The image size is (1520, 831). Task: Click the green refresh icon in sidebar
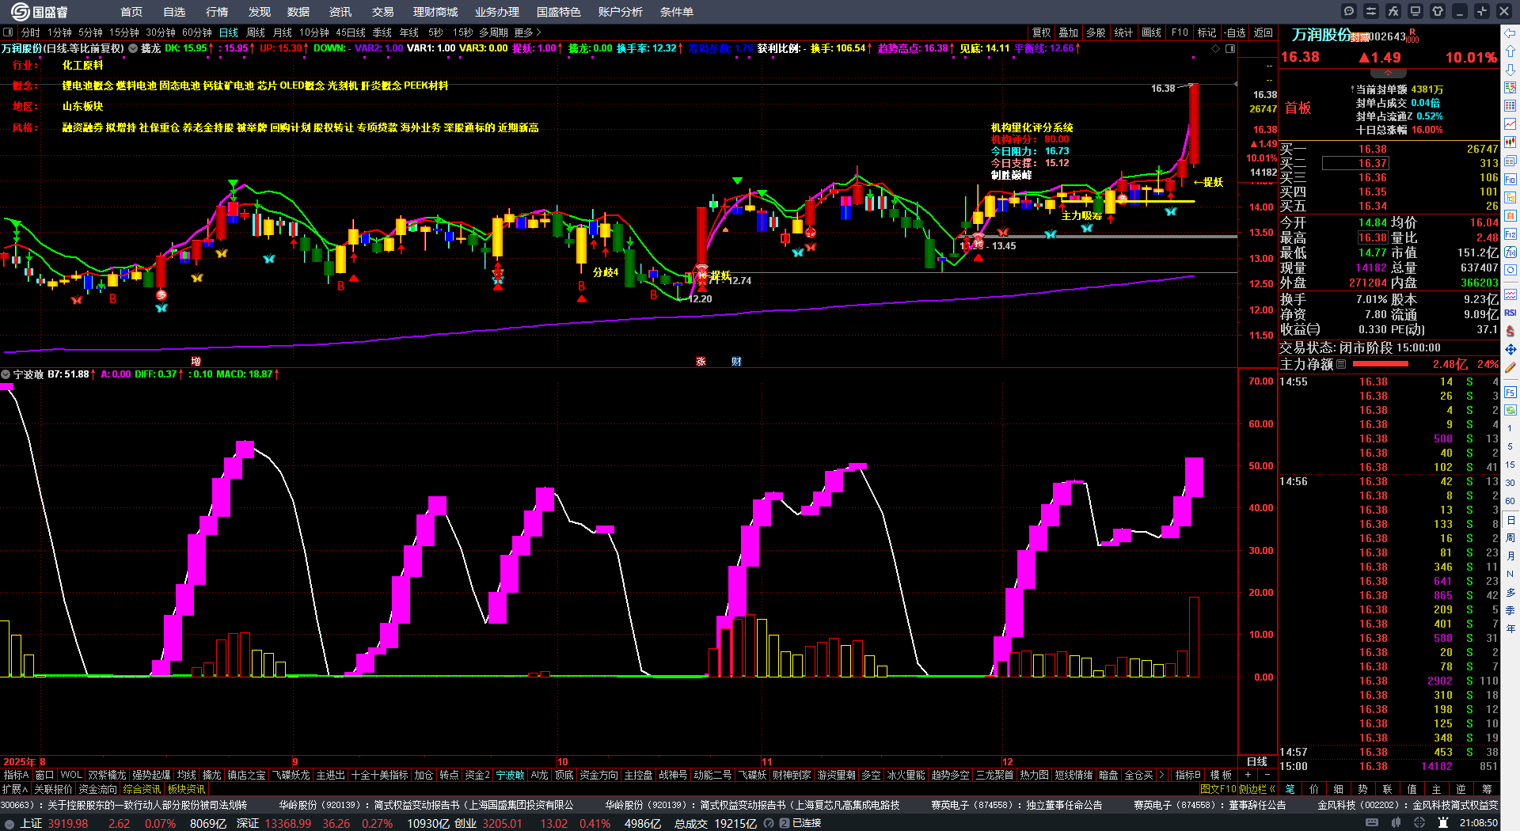[1510, 410]
